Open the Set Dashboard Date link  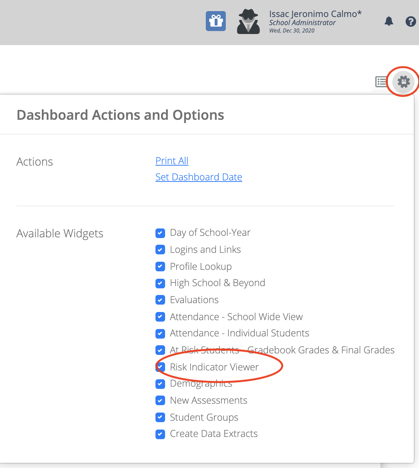pos(199,177)
